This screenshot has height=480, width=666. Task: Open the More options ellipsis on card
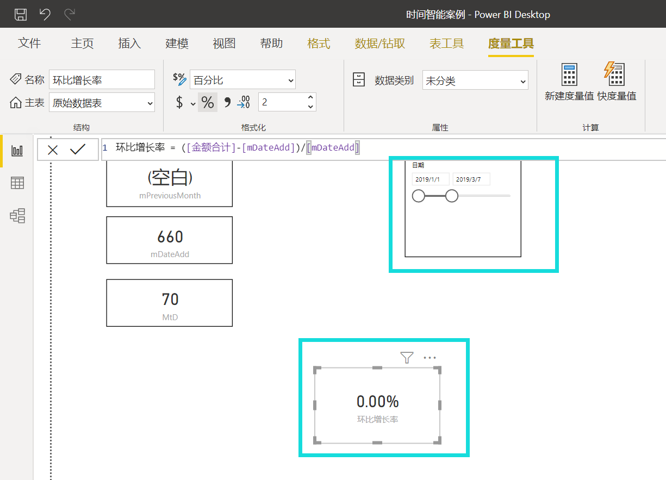point(430,358)
